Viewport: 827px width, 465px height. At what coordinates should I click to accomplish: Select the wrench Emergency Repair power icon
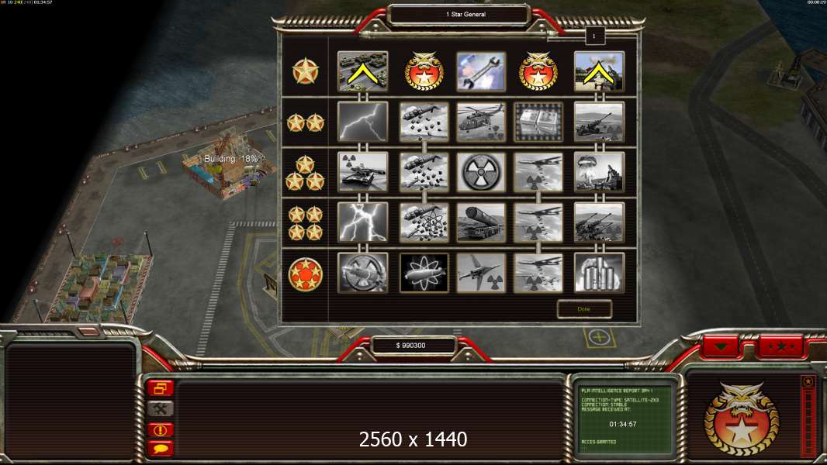tap(480, 71)
